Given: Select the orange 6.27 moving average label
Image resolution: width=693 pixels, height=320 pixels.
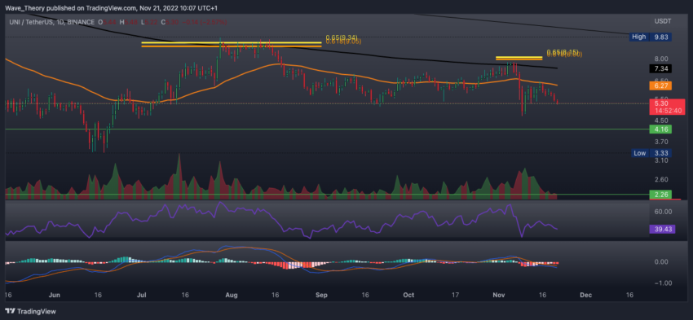Looking at the screenshot, I should 660,85.
